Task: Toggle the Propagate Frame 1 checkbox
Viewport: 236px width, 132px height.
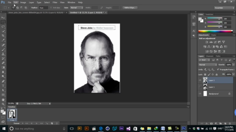Action: pos(218,69)
